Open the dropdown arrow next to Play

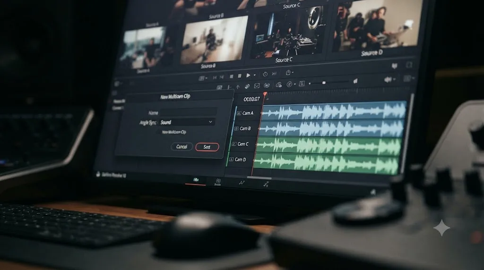255,75
